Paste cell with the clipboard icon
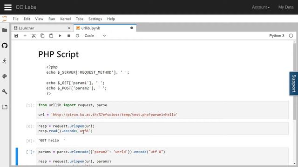Viewport: 298px width, 167px height. point(51,36)
